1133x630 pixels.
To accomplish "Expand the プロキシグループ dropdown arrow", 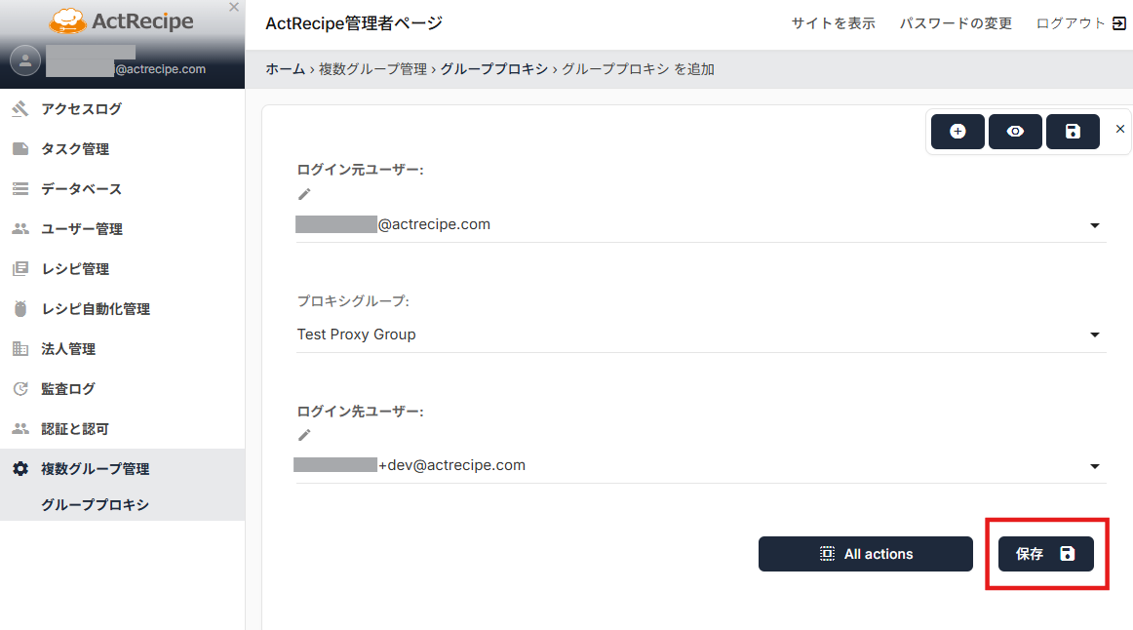I will click(x=1095, y=335).
